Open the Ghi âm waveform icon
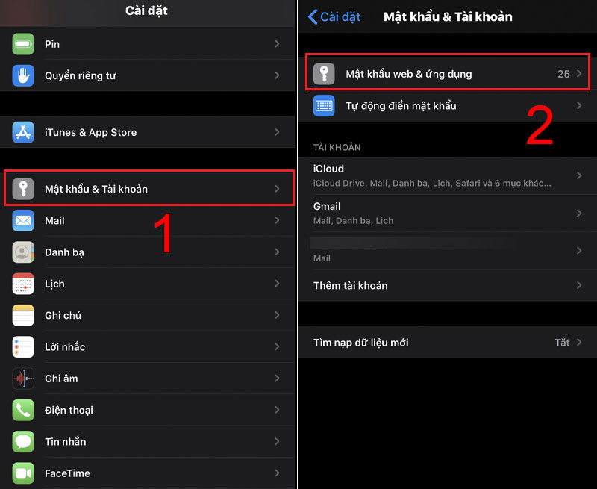 coord(23,379)
